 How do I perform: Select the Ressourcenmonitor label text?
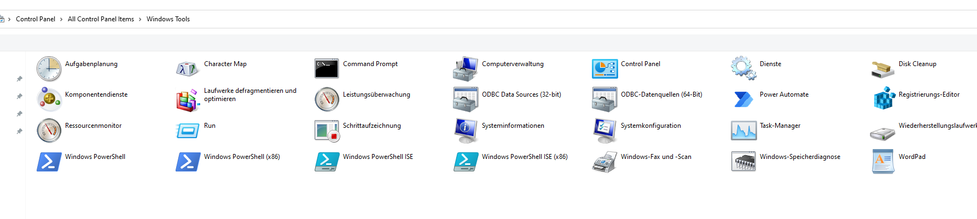94,126
